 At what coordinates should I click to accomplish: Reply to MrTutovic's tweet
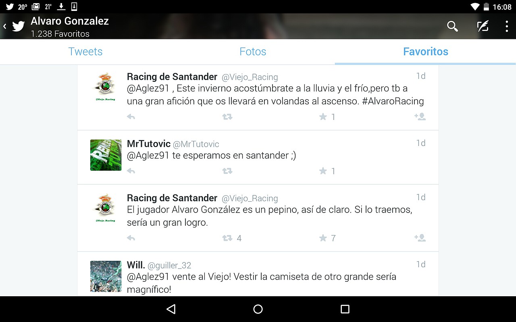tap(131, 171)
